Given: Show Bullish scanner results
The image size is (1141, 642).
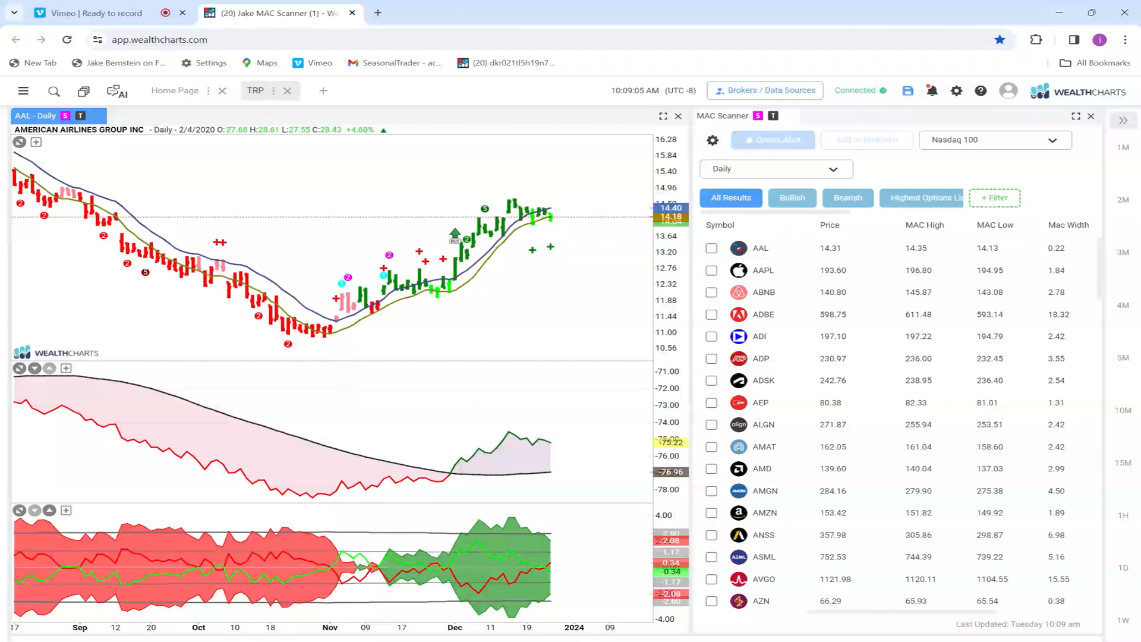Looking at the screenshot, I should 792,198.
